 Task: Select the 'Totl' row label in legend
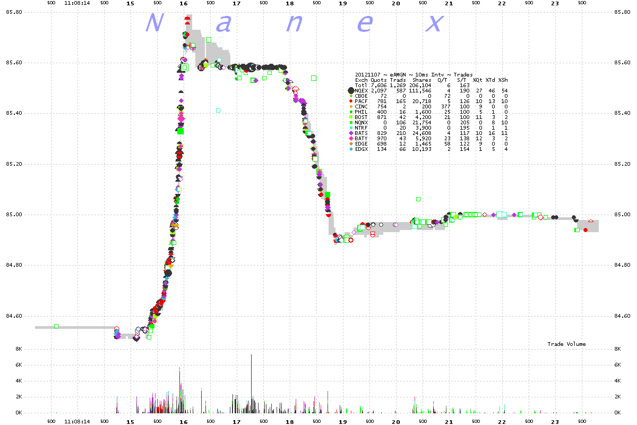point(361,85)
